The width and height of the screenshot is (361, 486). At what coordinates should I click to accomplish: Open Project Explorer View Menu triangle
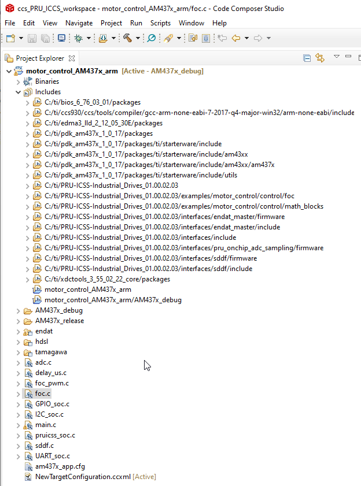click(337, 57)
